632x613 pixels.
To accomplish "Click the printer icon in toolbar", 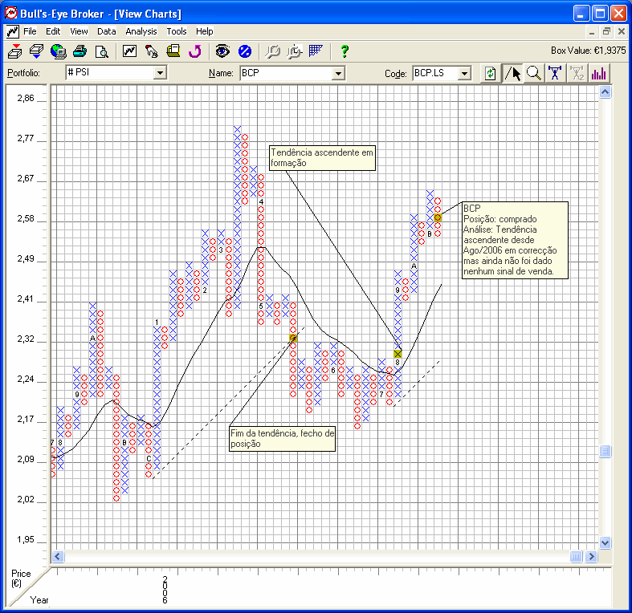I will point(80,51).
